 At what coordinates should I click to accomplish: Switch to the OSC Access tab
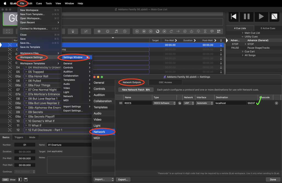[165, 82]
